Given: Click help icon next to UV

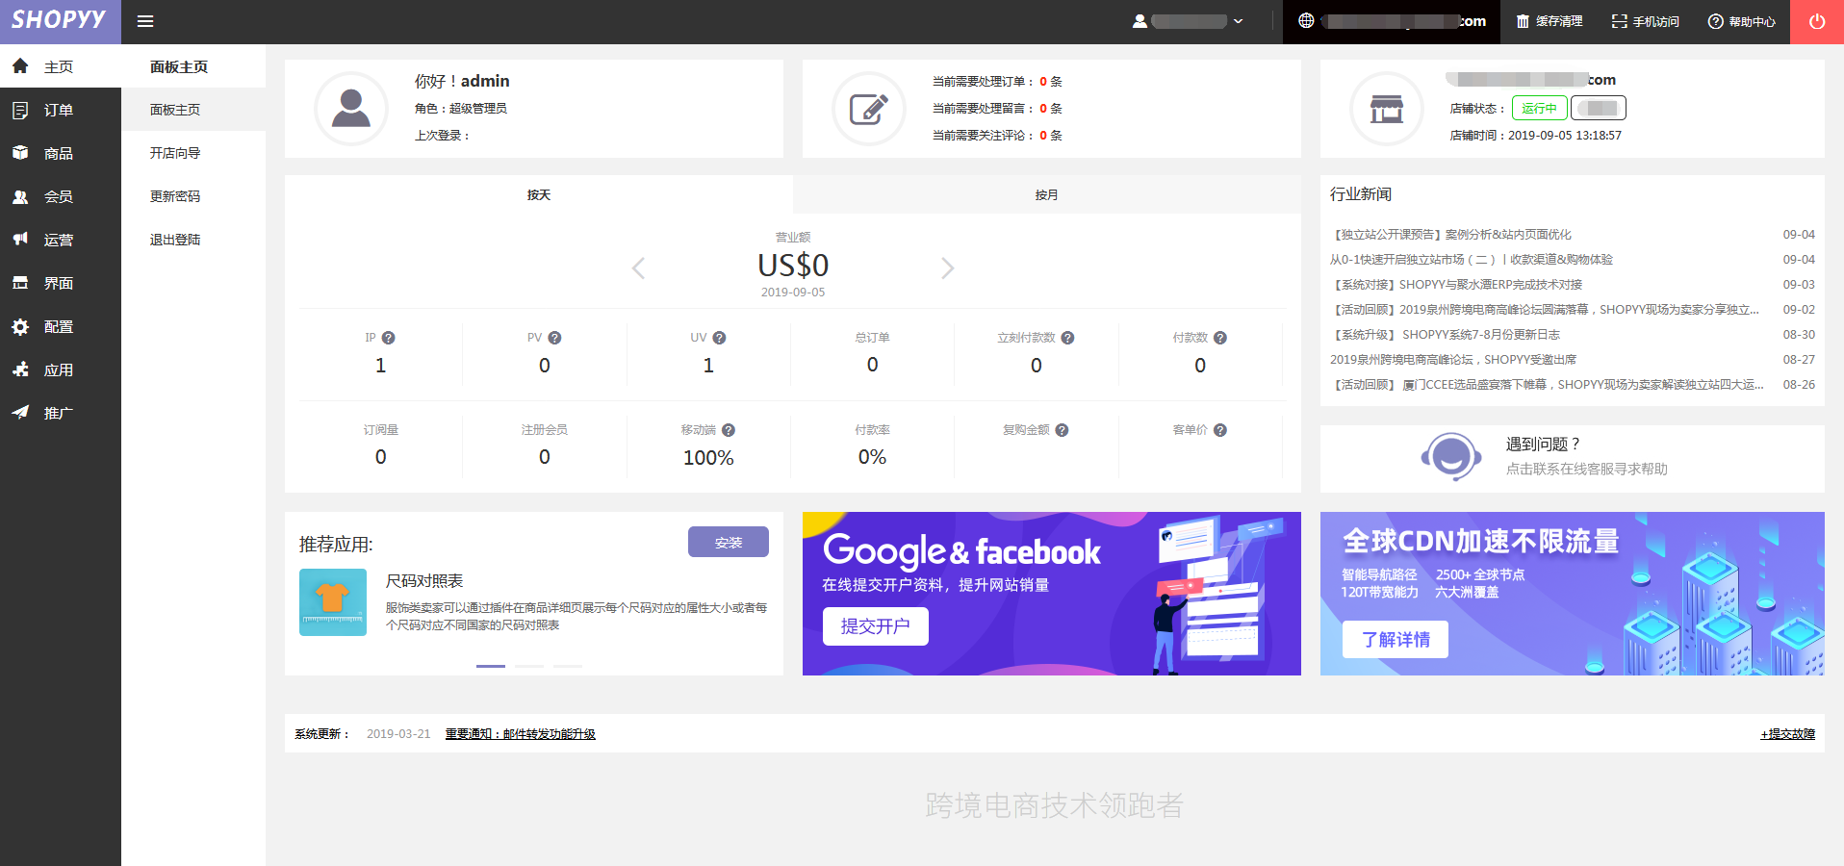Looking at the screenshot, I should 719,338.
